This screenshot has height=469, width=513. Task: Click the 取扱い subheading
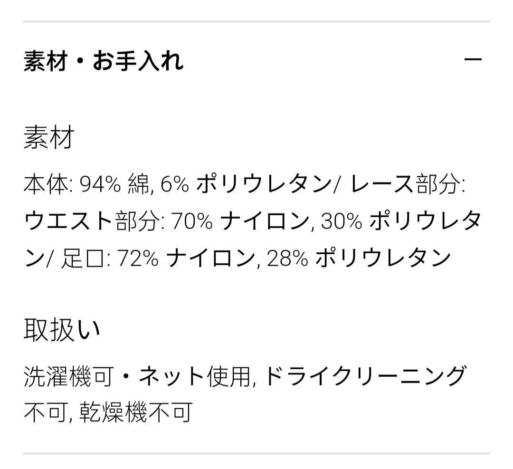tap(62, 329)
